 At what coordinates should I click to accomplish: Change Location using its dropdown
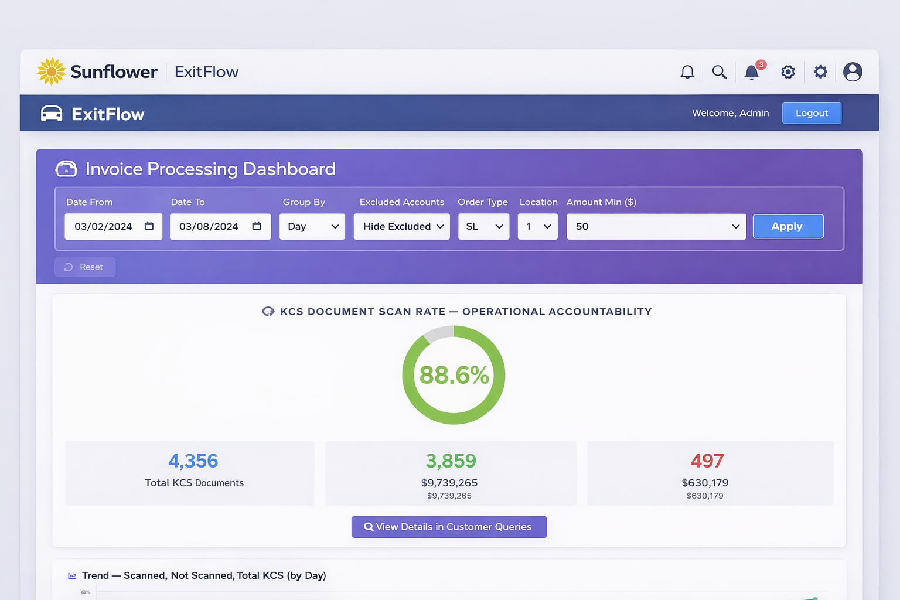537,226
